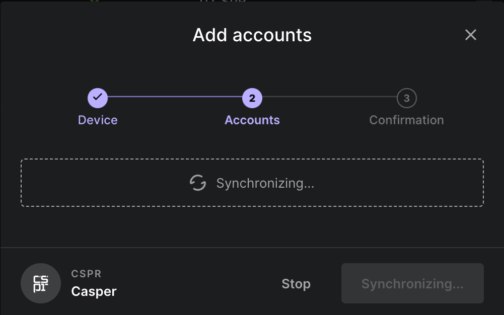The image size is (504, 315).
Task: Click the refresh arrows inside the dashed box
Action: [x=198, y=183]
